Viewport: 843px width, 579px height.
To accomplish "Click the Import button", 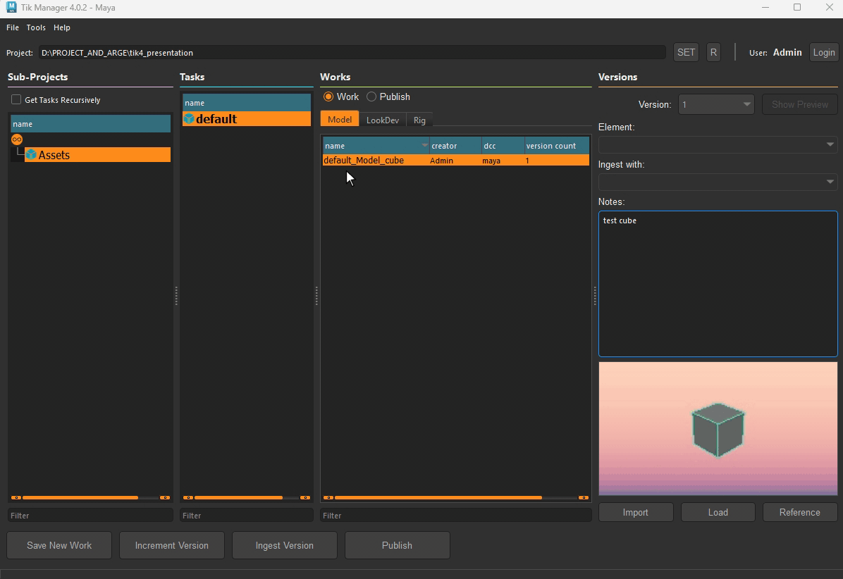I will pyautogui.click(x=636, y=512).
